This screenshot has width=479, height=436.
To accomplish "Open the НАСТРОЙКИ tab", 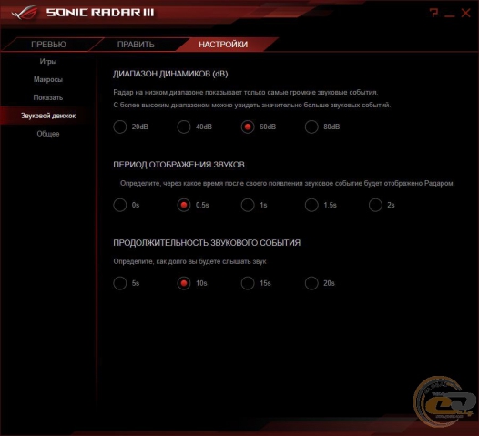I will [223, 45].
